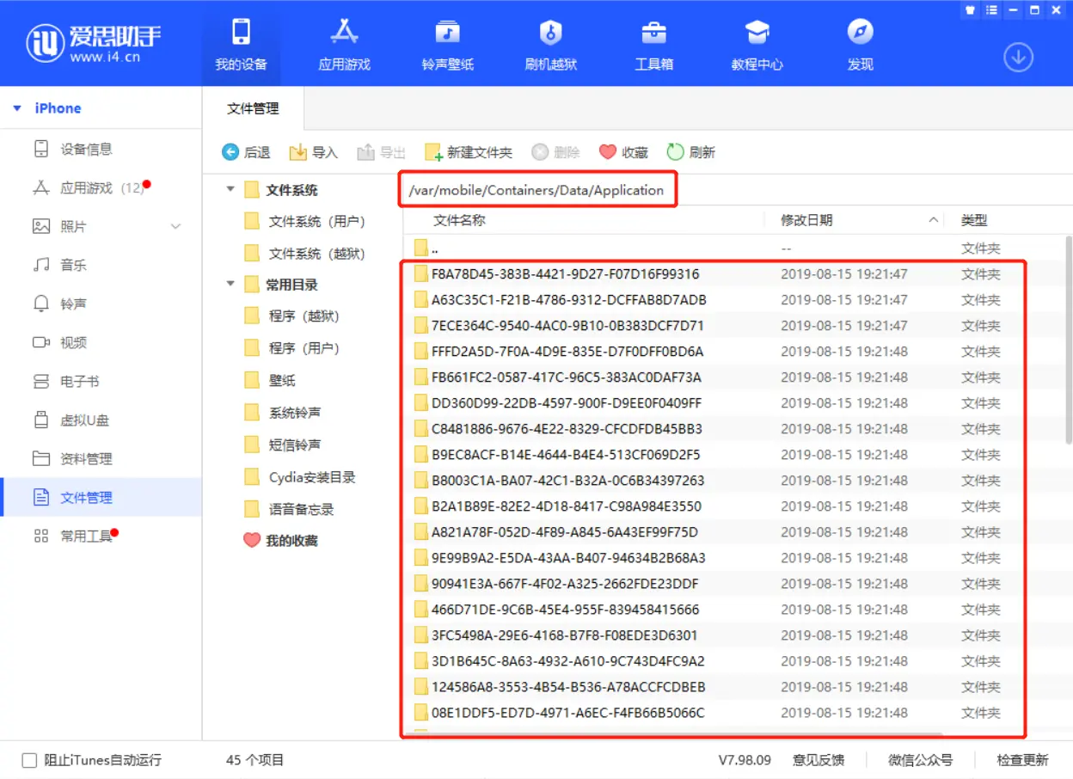Open the 应用游戏 store section
Image resolution: width=1073 pixels, height=779 pixels.
344,45
